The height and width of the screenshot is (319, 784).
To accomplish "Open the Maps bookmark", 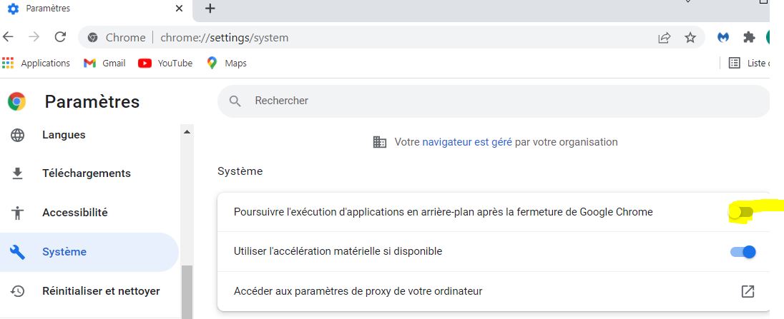I will coord(227,64).
